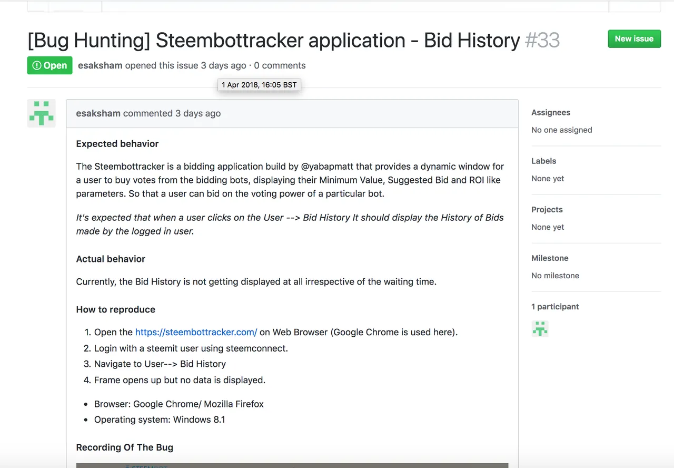Click the Labels sidebar heading
The height and width of the screenshot is (468, 674).
(x=544, y=161)
